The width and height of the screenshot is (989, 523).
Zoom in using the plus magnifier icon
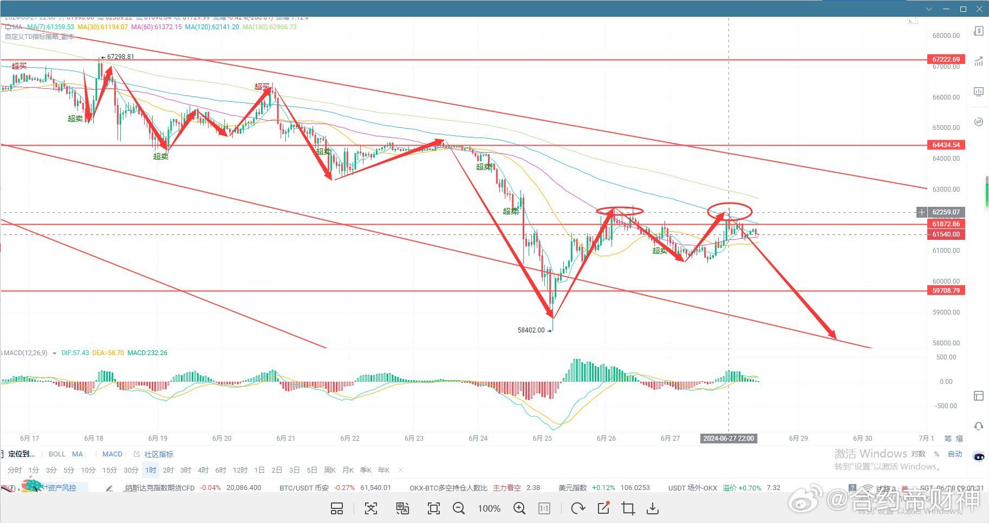point(519,508)
